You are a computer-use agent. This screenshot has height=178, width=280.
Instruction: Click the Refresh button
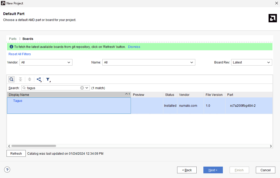(x=16, y=153)
